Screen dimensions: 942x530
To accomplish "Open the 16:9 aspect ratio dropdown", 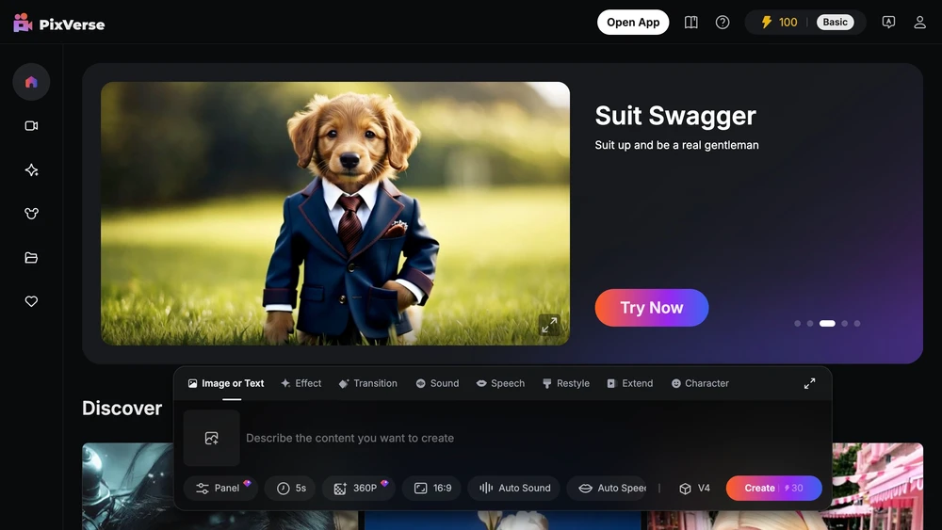I will tap(432, 488).
